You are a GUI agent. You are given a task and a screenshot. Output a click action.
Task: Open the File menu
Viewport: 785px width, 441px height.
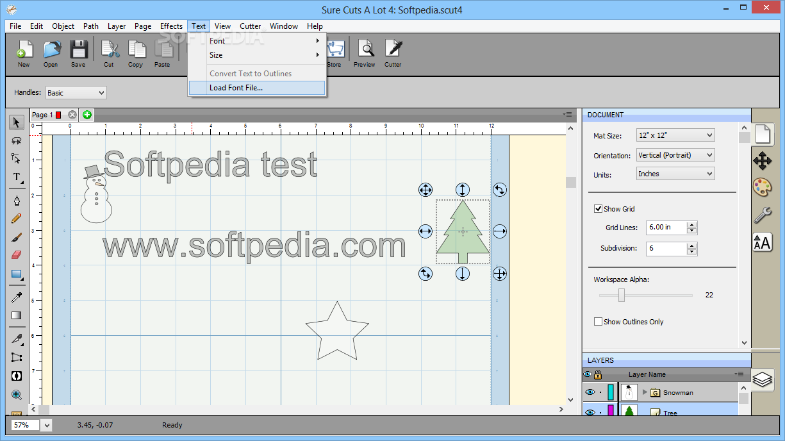point(15,26)
